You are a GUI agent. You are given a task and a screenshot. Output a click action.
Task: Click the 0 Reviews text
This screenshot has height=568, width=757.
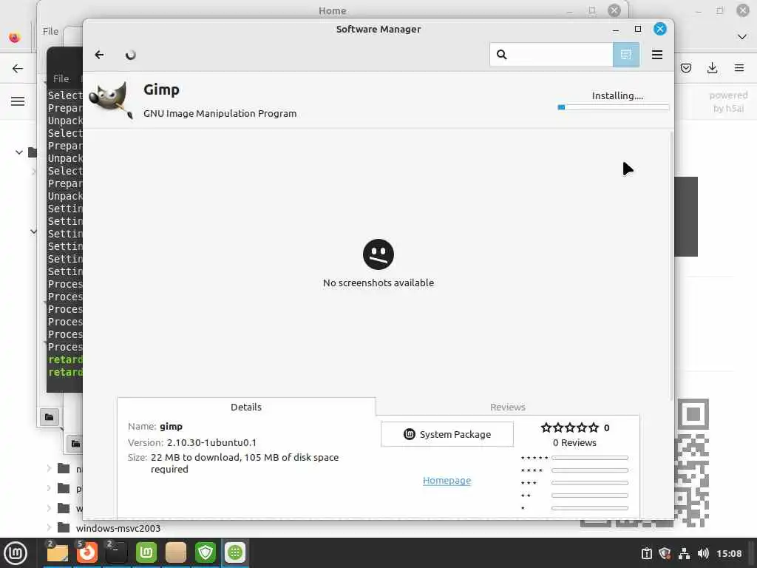coord(574,442)
